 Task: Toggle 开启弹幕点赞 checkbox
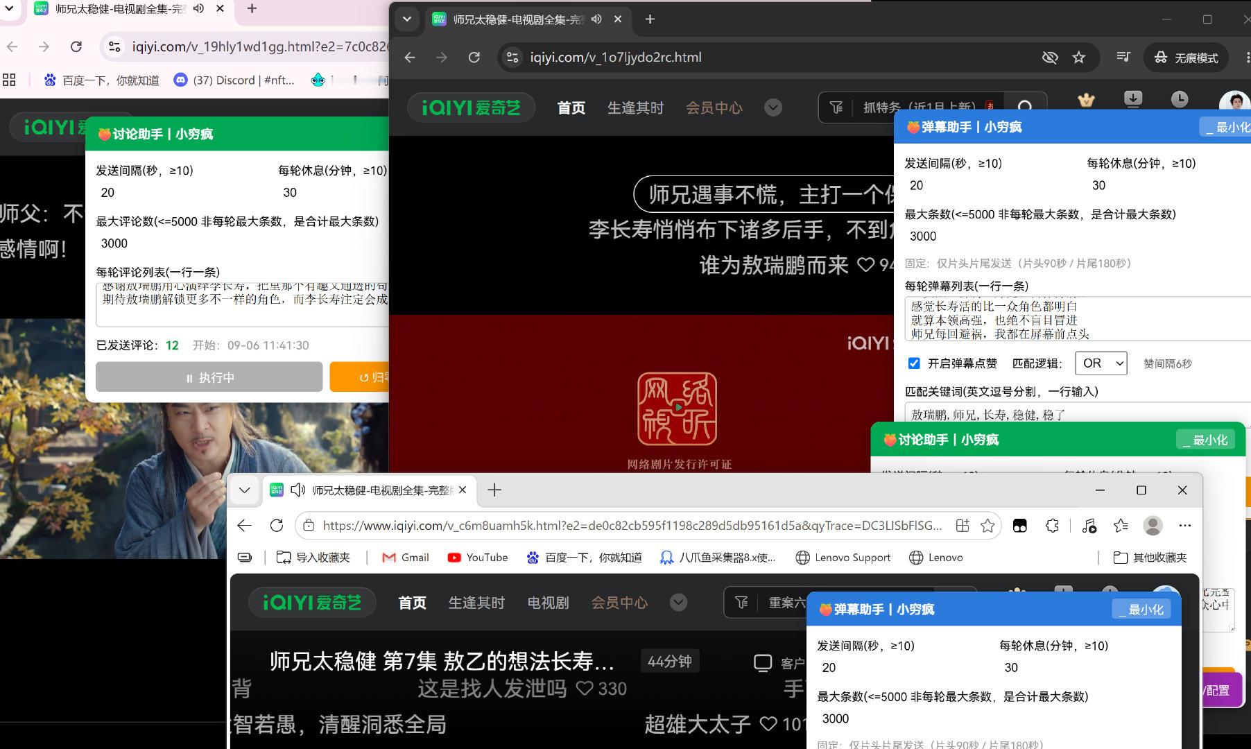click(914, 363)
